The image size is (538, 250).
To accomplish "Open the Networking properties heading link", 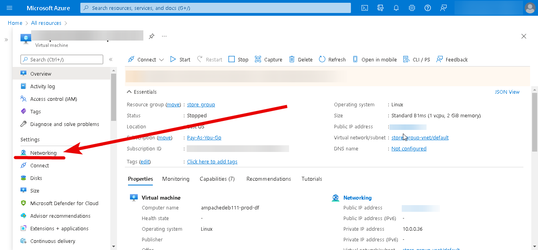I will point(357,198).
